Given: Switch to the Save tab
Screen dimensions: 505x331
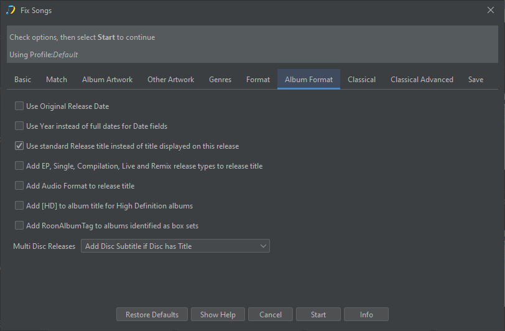Looking at the screenshot, I should point(476,80).
